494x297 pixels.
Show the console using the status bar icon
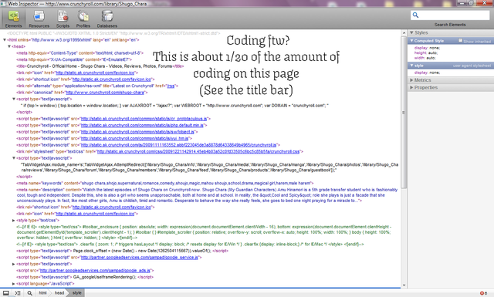(18, 293)
